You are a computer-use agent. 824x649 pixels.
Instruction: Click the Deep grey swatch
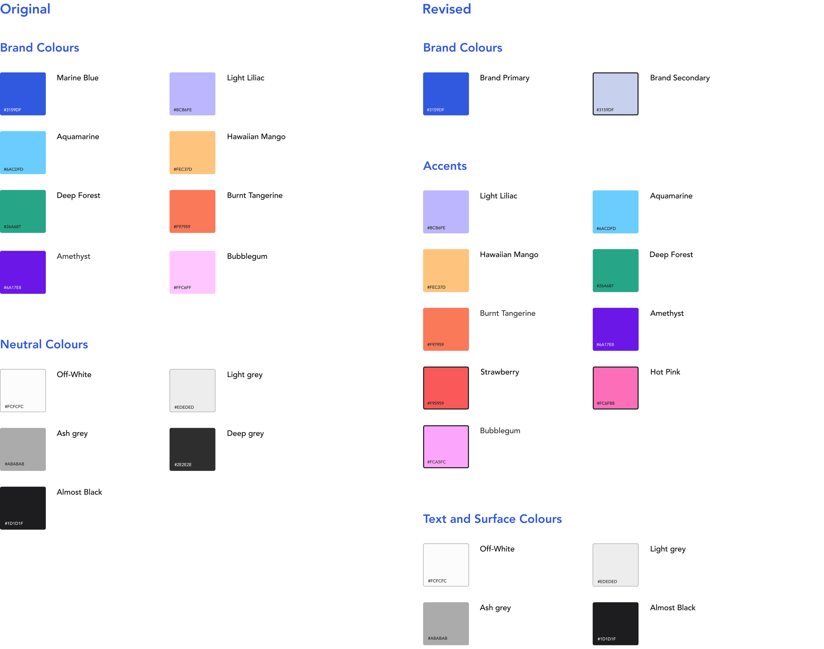coord(192,449)
